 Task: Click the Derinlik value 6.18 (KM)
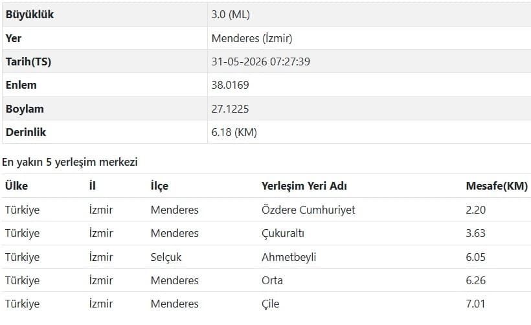coord(234,132)
